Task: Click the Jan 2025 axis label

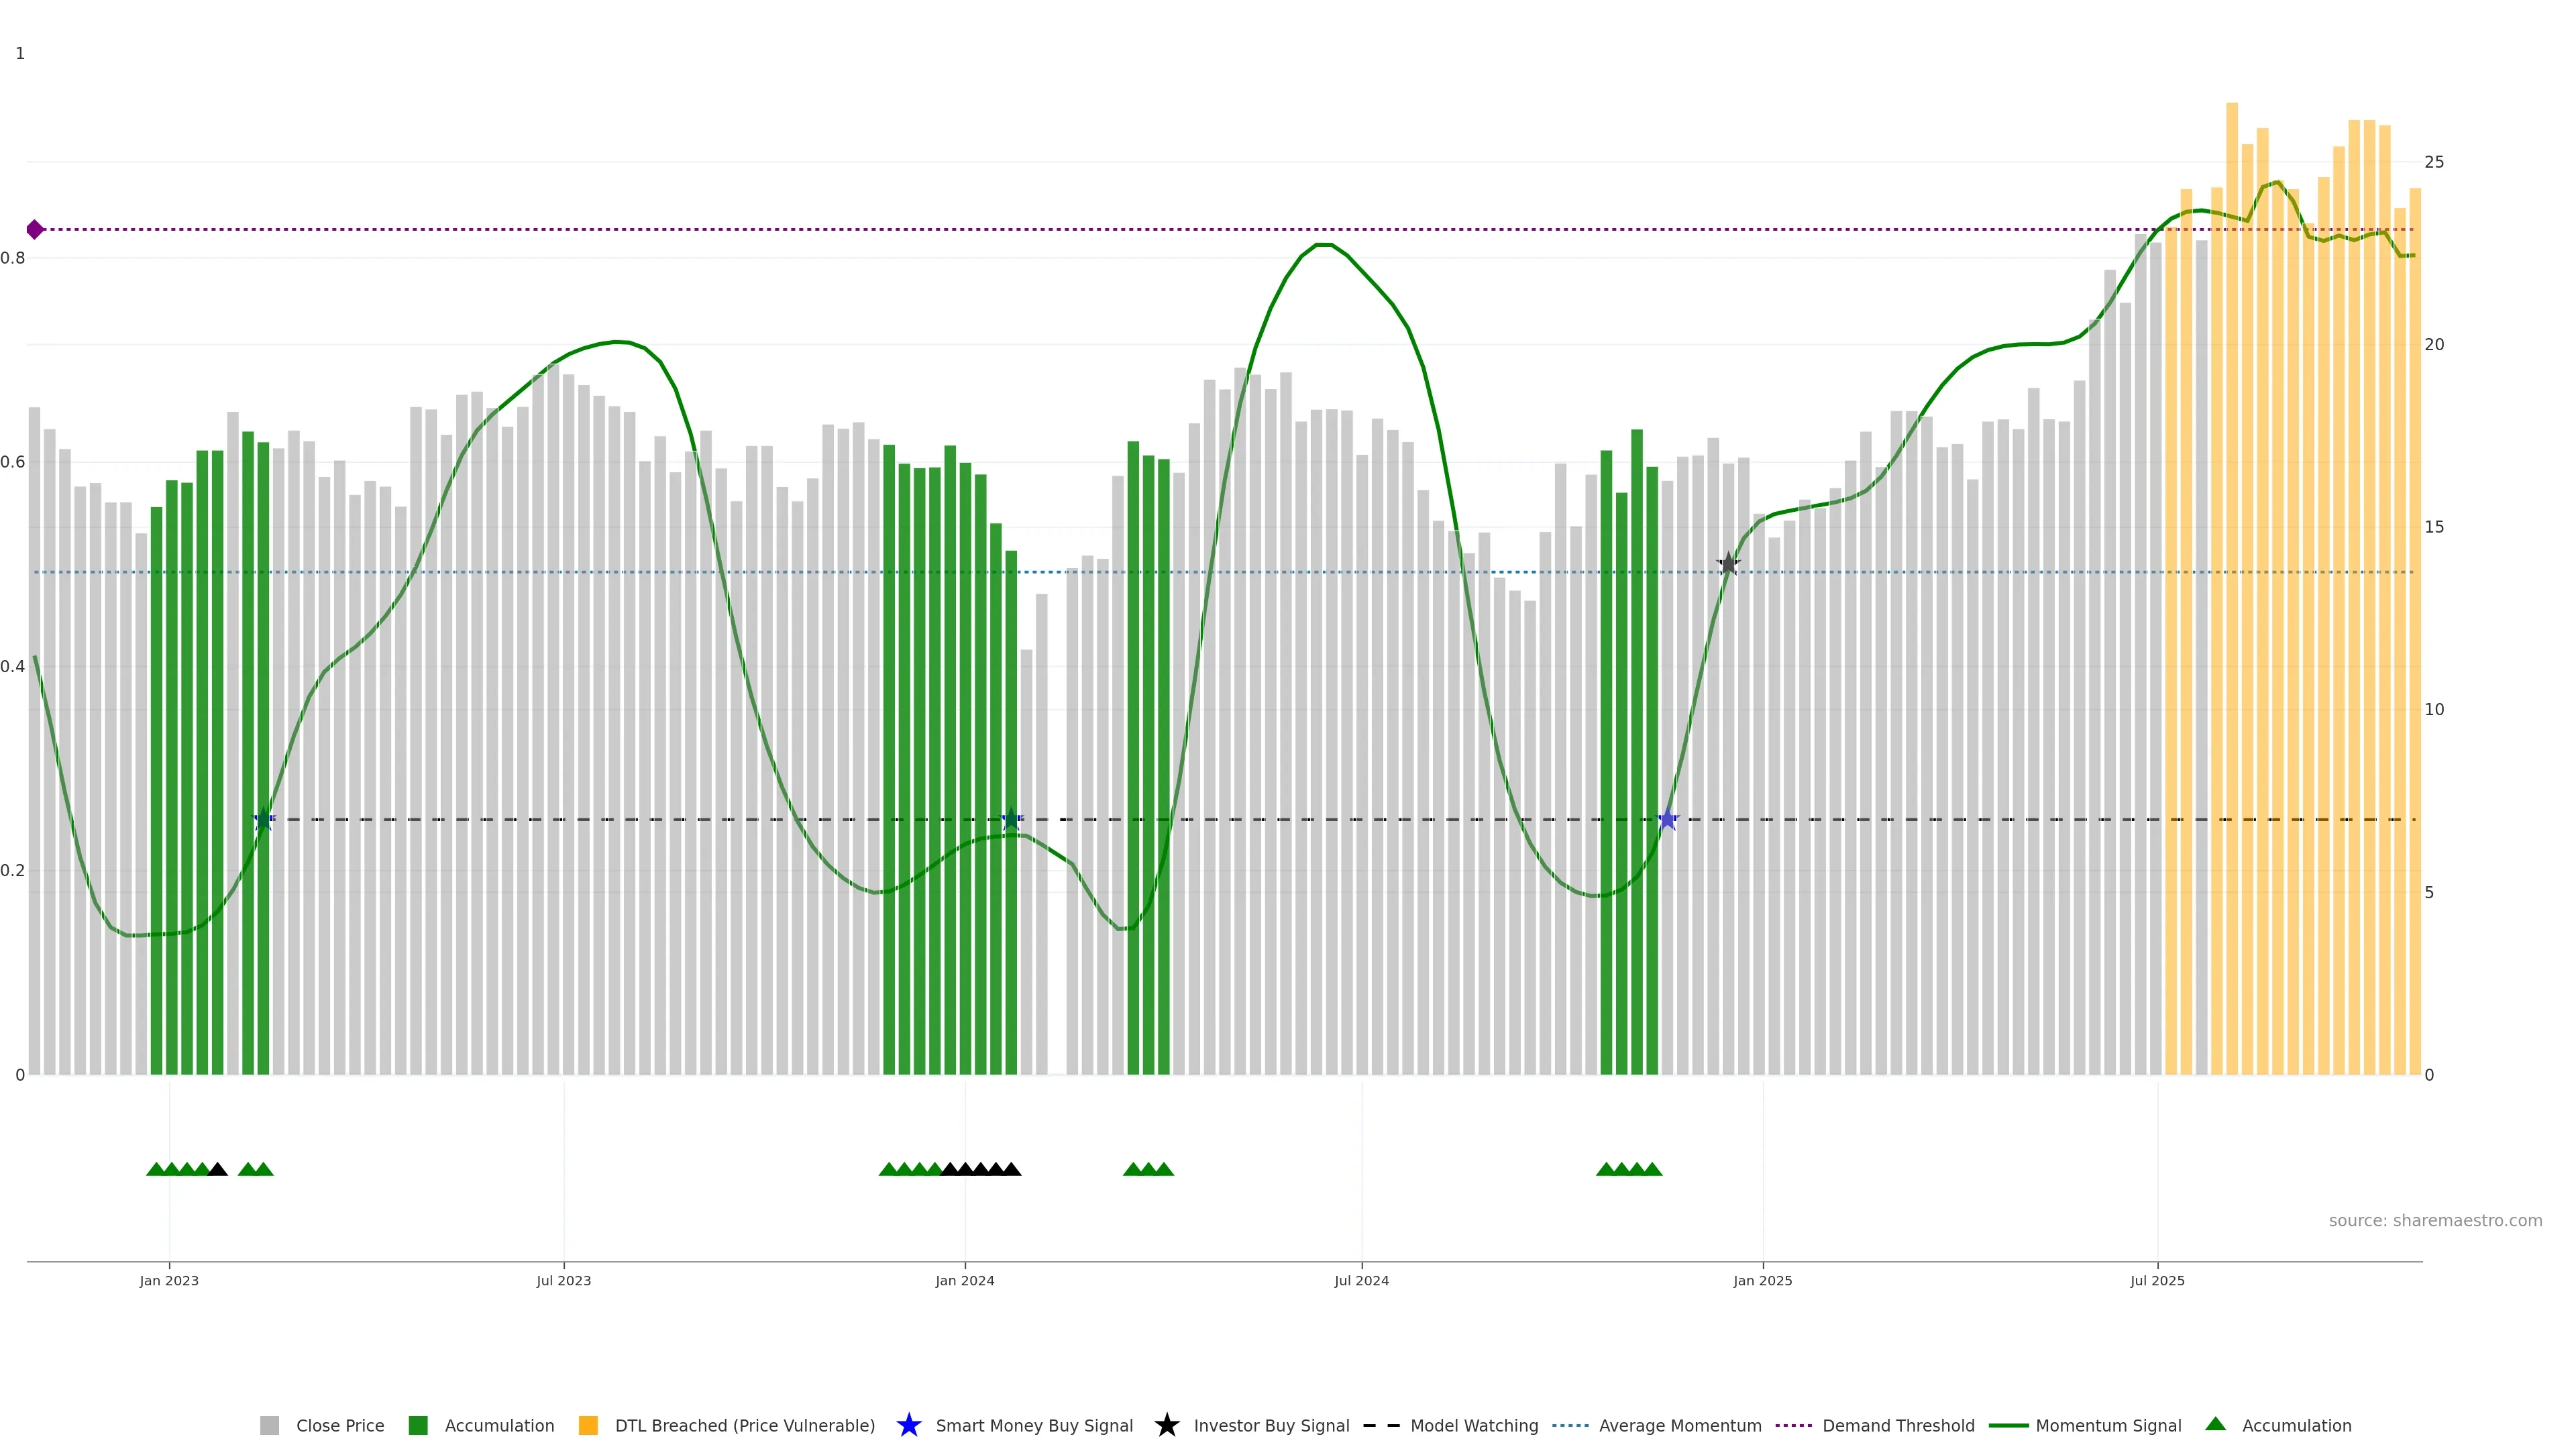Action: [1762, 1280]
